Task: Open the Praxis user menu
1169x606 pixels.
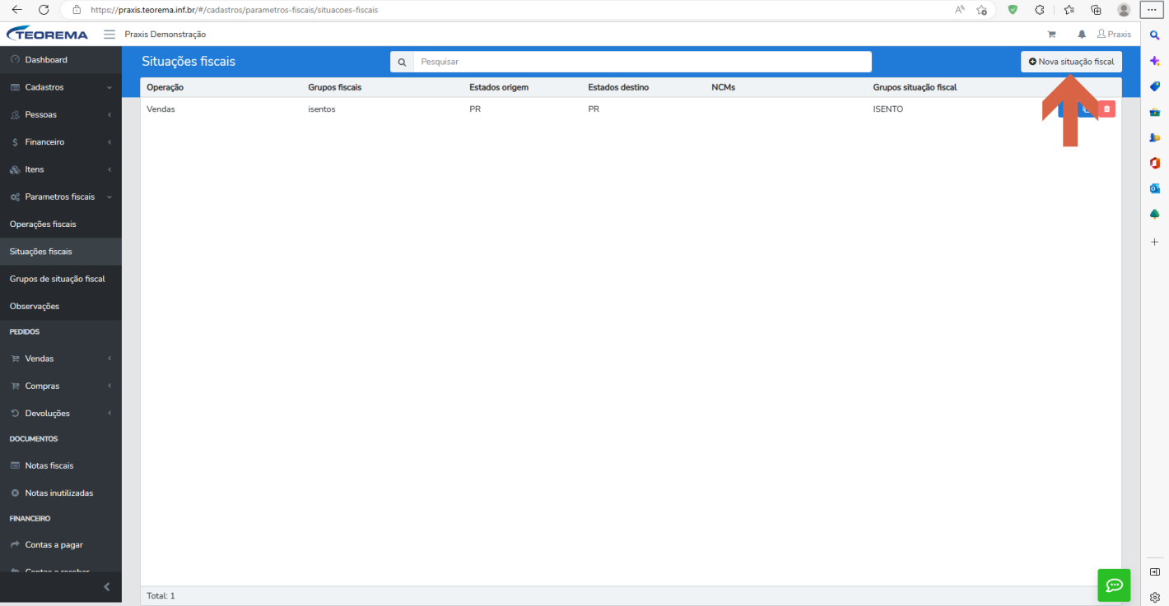Action: coord(1114,35)
